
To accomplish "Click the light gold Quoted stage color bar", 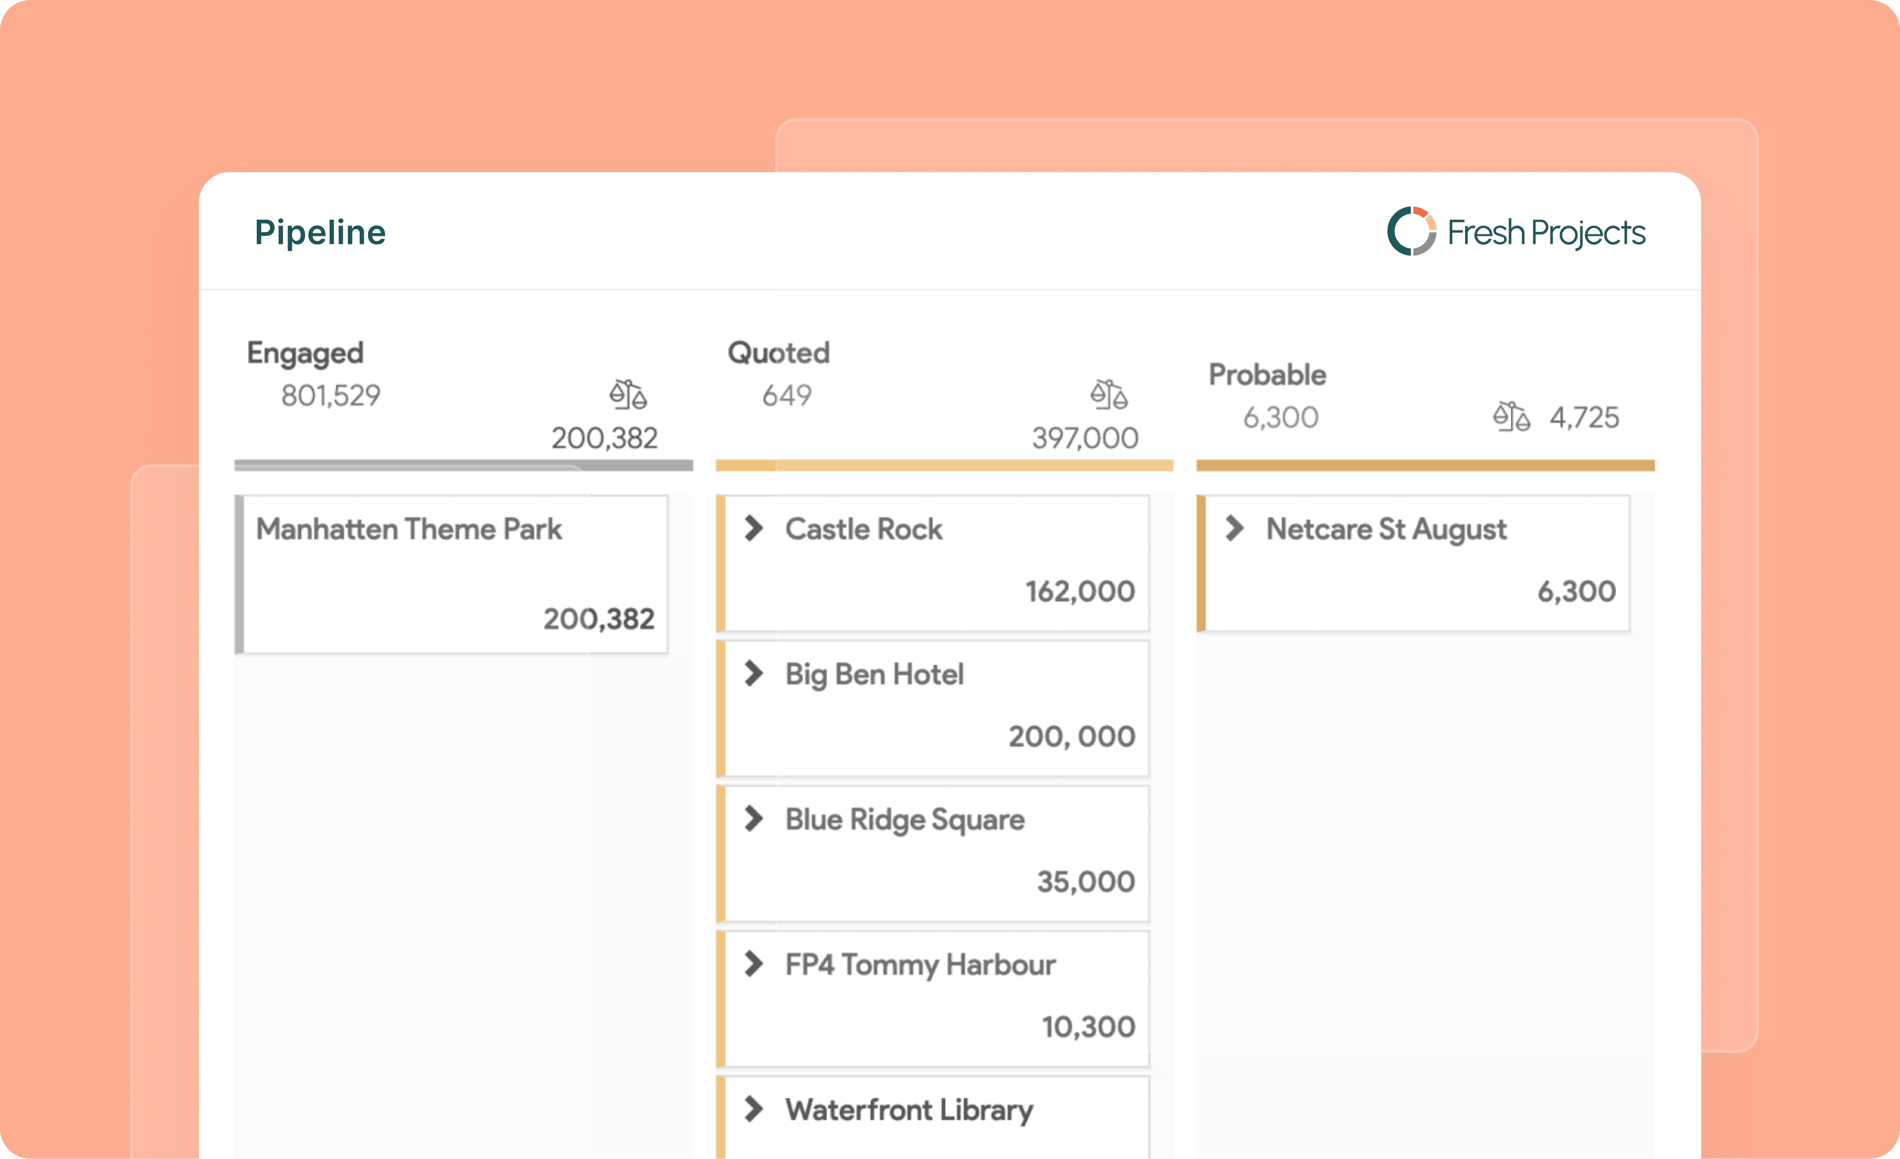I will coord(945,465).
